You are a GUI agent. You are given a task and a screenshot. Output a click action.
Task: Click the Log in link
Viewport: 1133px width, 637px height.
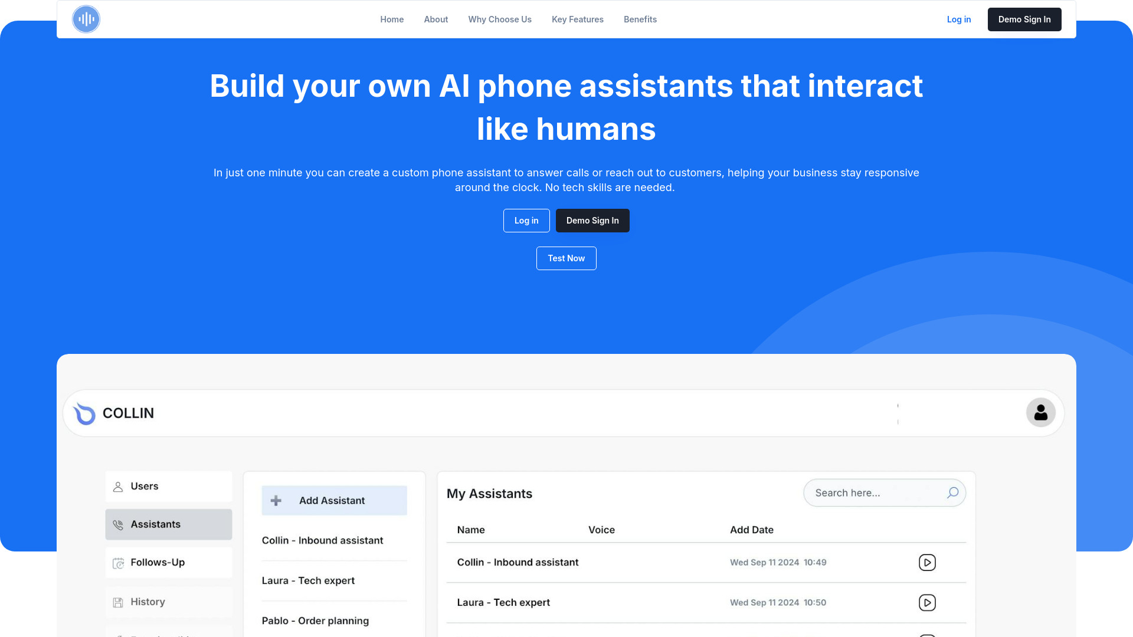(959, 19)
